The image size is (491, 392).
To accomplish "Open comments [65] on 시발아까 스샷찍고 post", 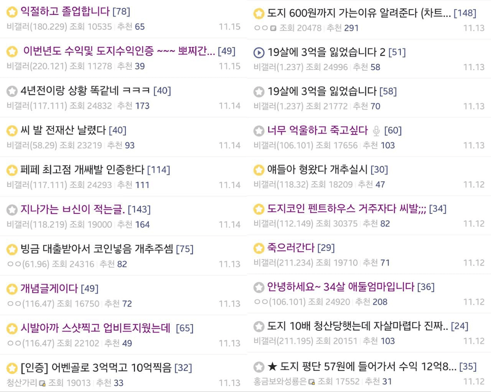I will coord(185,328).
